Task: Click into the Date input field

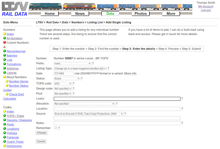Action: pos(64,73)
